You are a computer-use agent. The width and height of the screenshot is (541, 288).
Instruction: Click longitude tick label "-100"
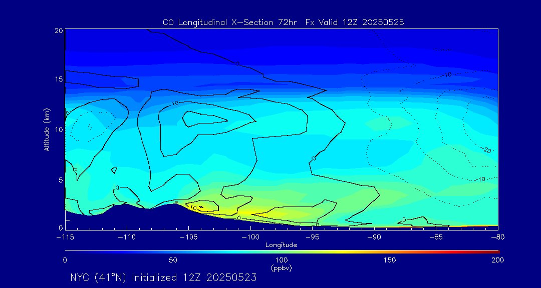point(250,237)
